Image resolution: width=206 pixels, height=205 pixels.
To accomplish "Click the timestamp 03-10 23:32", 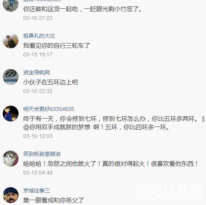I will [38, 91].
